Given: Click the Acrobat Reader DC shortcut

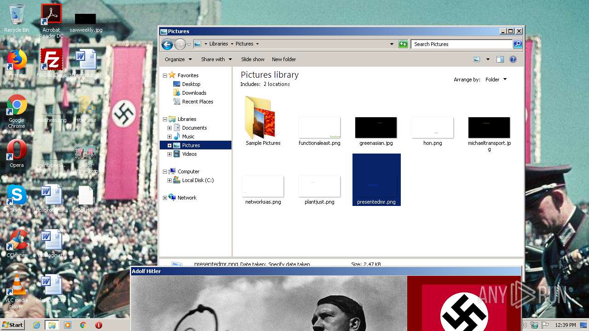Looking at the screenshot, I should pos(51,21).
